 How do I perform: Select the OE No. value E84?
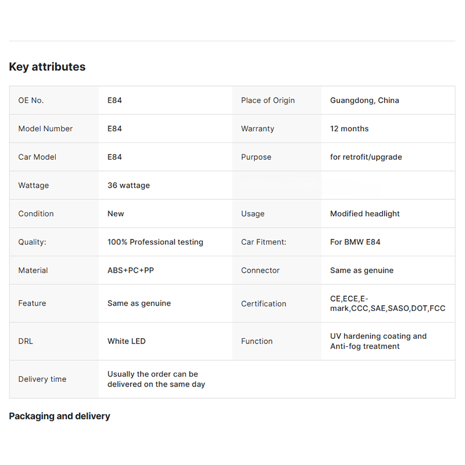pyautogui.click(x=115, y=100)
